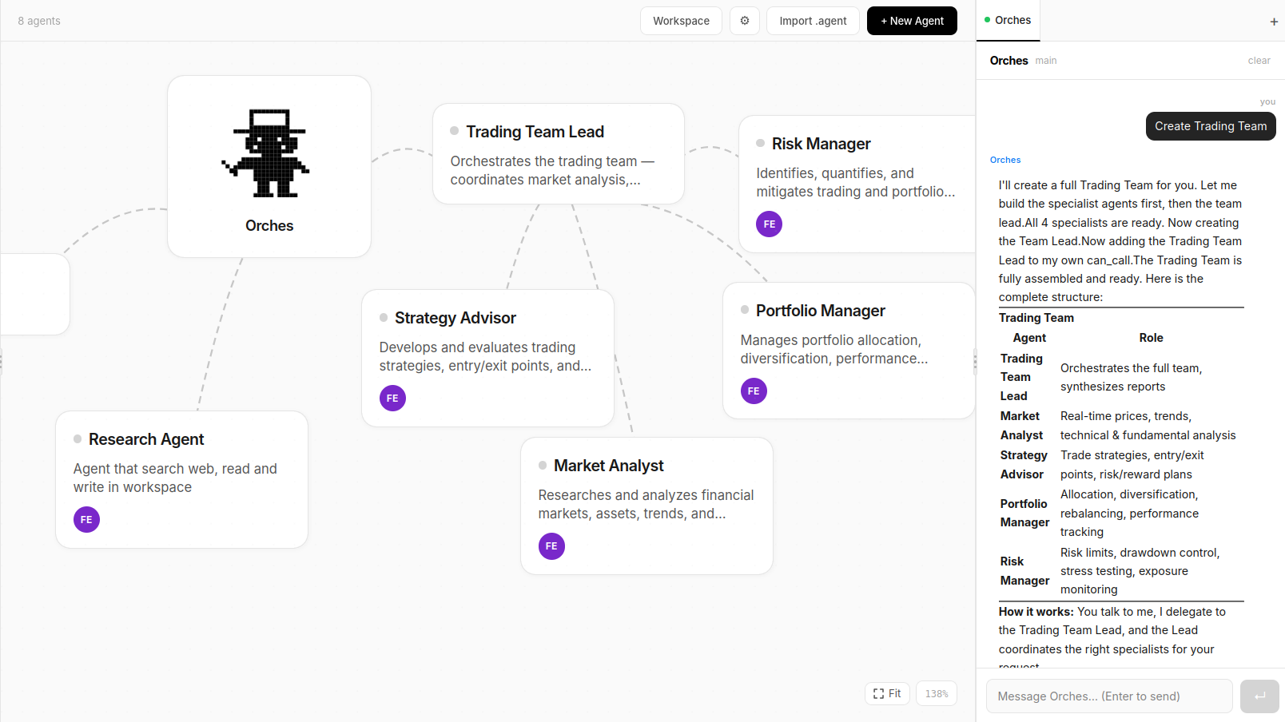Switch to the Orches chat tab
Viewport: 1285px width, 722px height.
pyautogui.click(x=1013, y=20)
